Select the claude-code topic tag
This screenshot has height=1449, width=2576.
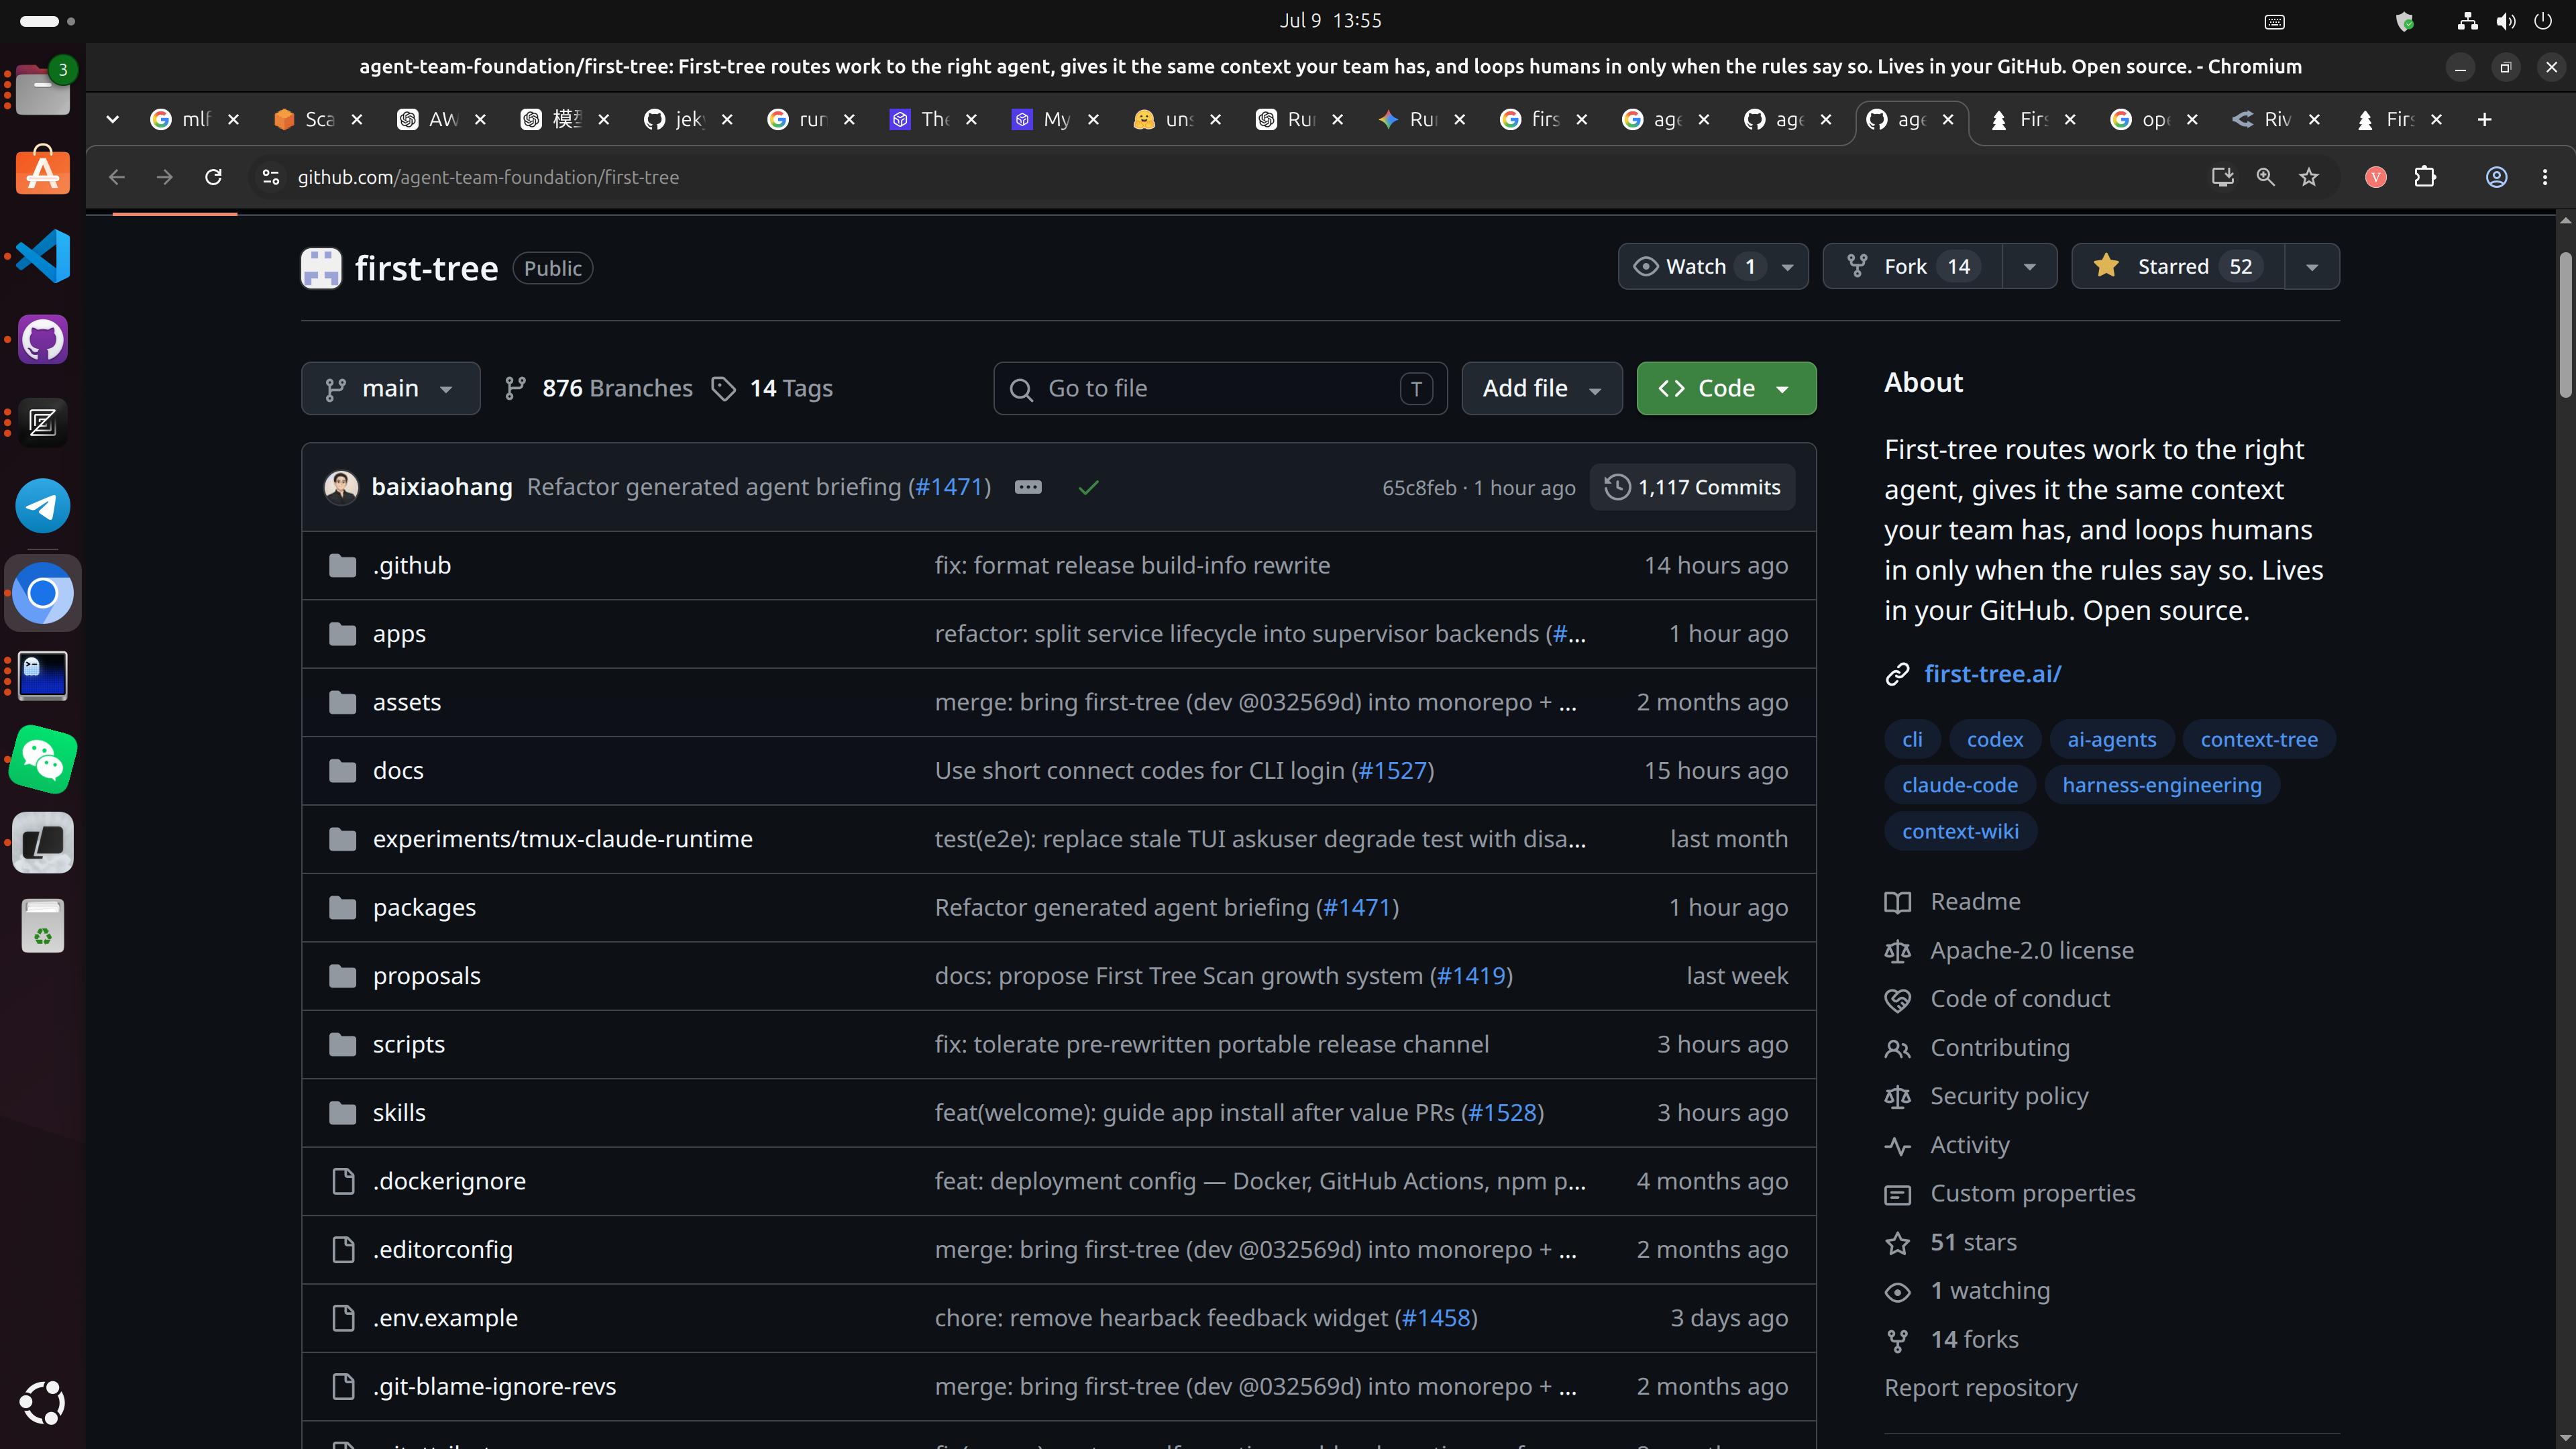[x=1959, y=785]
